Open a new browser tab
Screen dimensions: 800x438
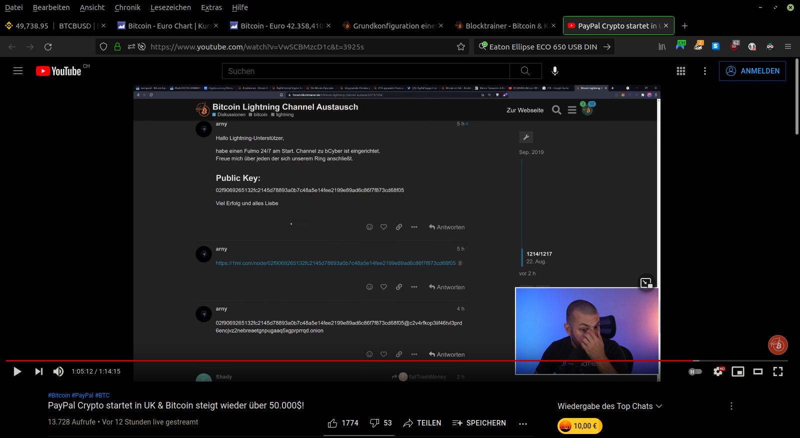point(685,25)
